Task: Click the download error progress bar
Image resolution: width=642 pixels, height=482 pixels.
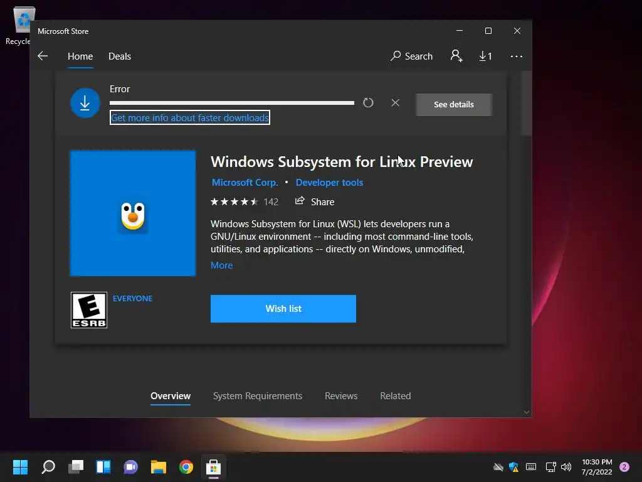Action: (x=232, y=103)
